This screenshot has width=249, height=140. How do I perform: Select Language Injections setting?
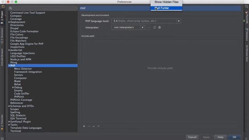[x=23, y=53]
